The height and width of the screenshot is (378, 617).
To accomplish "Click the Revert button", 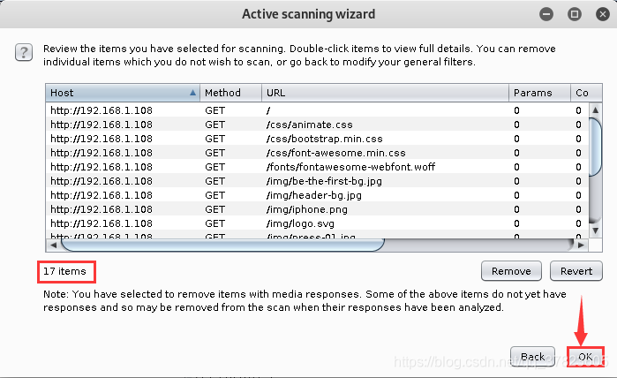I will tap(576, 271).
